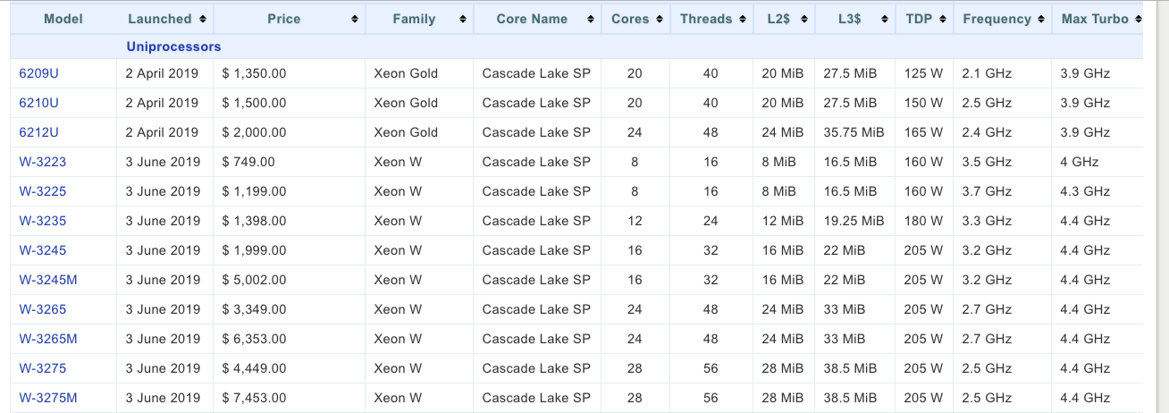Sort by Launched column sort arrows

coord(203,19)
